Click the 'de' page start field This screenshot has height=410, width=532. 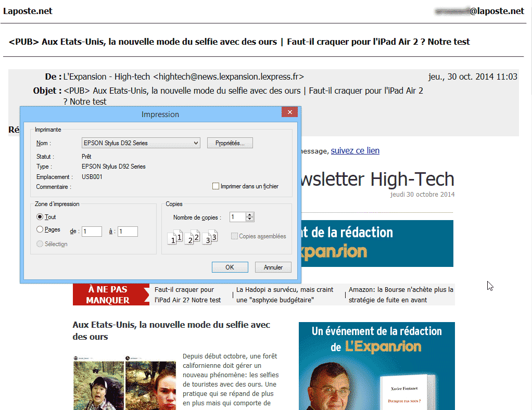(x=92, y=232)
